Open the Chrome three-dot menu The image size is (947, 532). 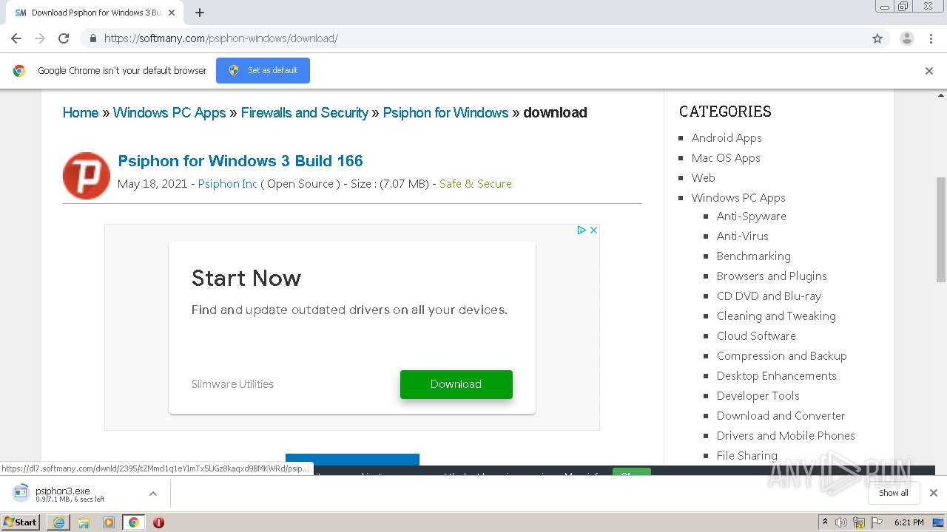(x=931, y=38)
